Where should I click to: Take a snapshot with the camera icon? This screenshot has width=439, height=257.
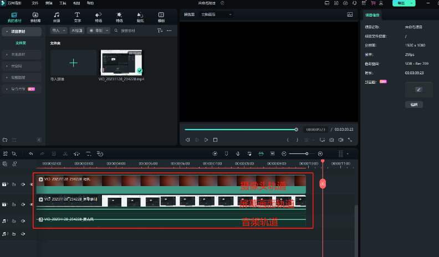(x=331, y=140)
